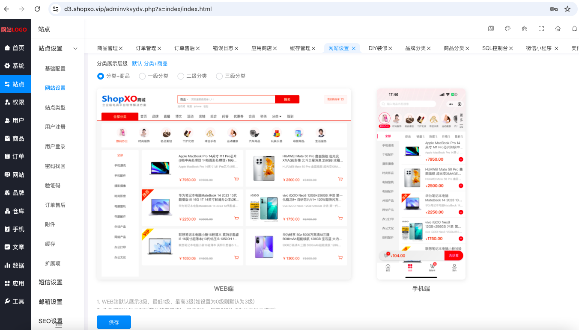The image size is (579, 330).
Task: Collapse the 站点设置 group chevron
Action: [x=75, y=49]
